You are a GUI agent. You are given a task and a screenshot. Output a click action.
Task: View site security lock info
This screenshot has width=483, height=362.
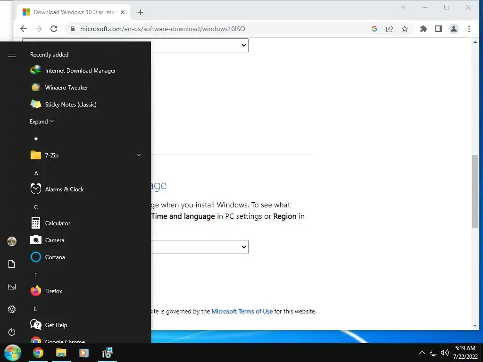point(72,29)
